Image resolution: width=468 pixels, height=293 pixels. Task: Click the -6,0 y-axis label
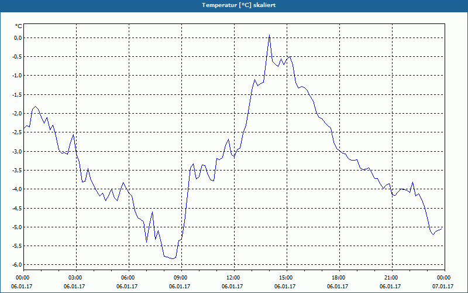(x=17, y=265)
